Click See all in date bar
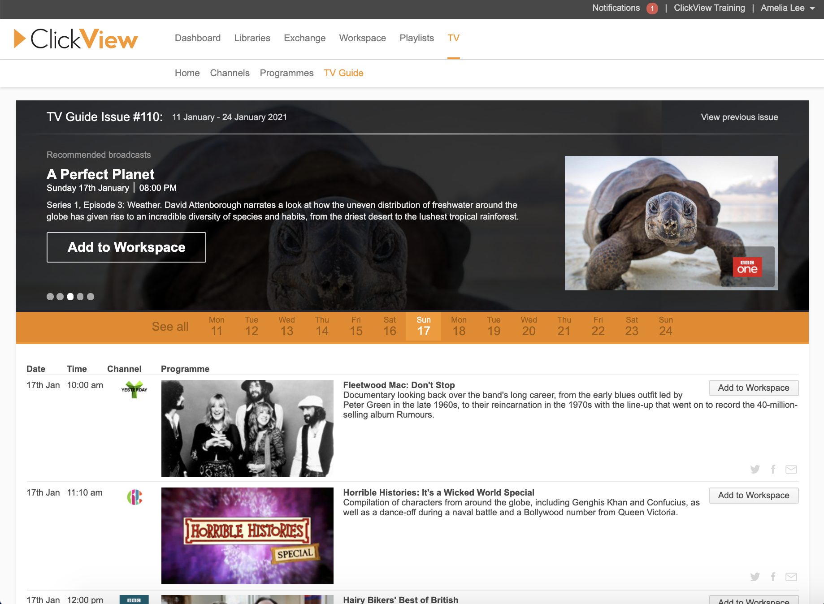The width and height of the screenshot is (824, 604). point(170,327)
